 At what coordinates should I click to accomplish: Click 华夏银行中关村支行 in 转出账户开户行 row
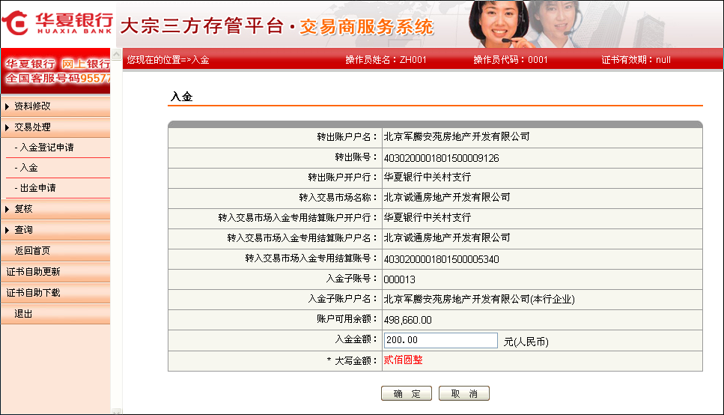pos(427,177)
